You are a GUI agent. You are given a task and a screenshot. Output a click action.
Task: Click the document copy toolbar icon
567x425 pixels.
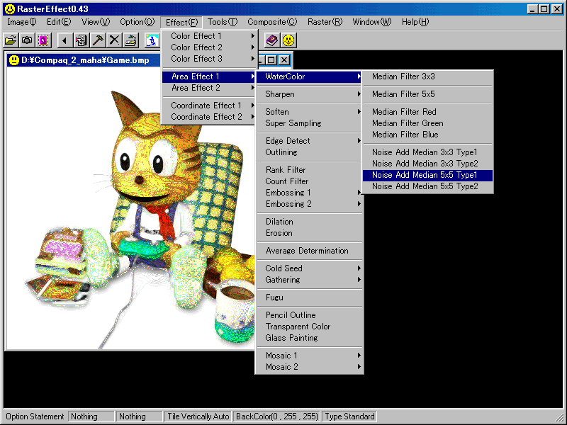[x=81, y=40]
